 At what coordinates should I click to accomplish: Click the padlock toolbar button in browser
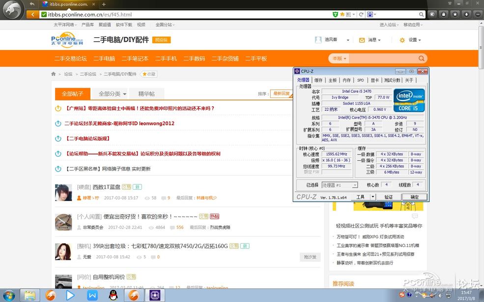[444, 14]
